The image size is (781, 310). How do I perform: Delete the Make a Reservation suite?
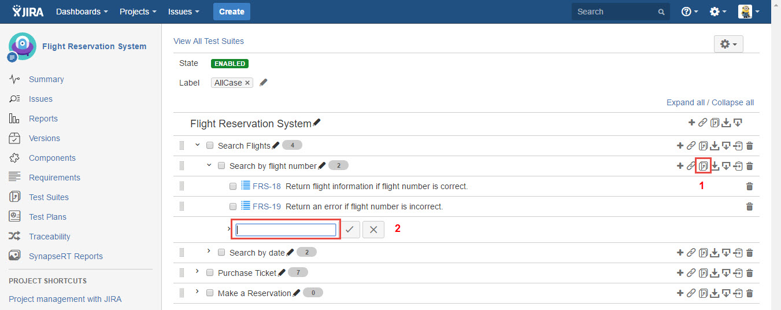(x=750, y=293)
